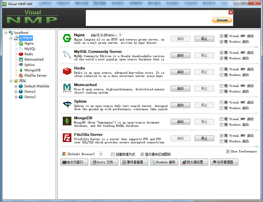Enable Sphinx start with Visual NMP

coord(221,102)
